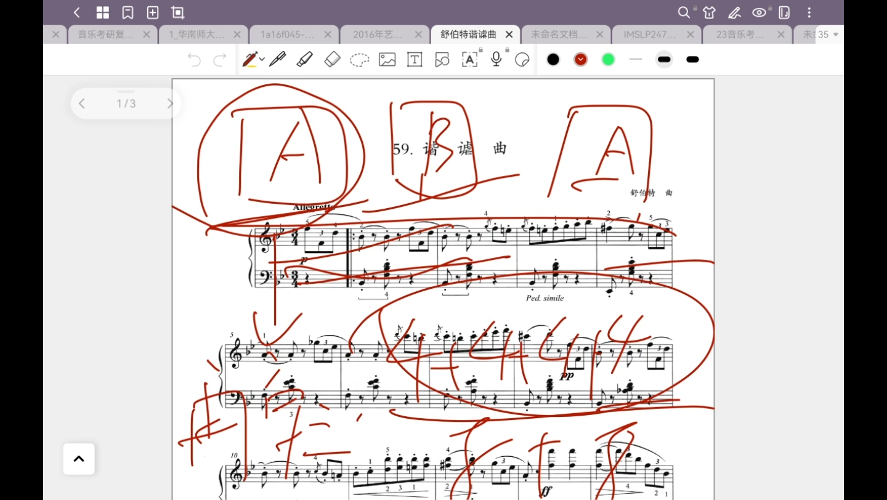Select the text box tool
The height and width of the screenshot is (500, 887).
pyautogui.click(x=415, y=60)
